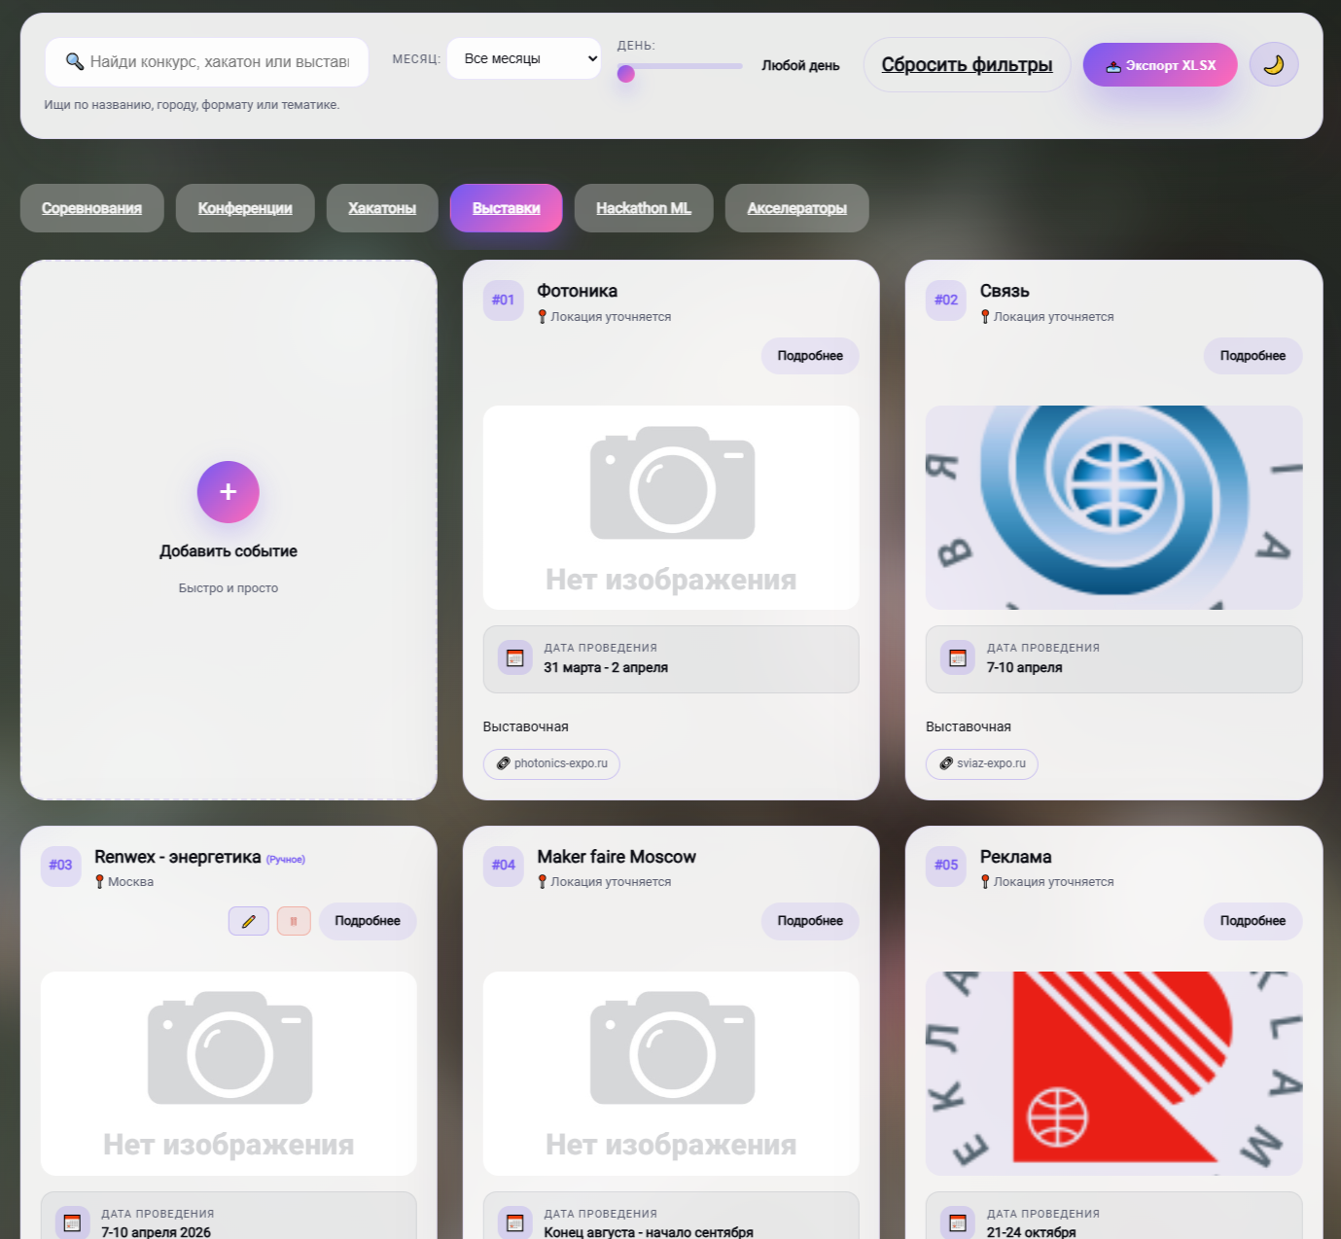Select the Акселераторы tab
This screenshot has height=1239, width=1341.
point(797,208)
